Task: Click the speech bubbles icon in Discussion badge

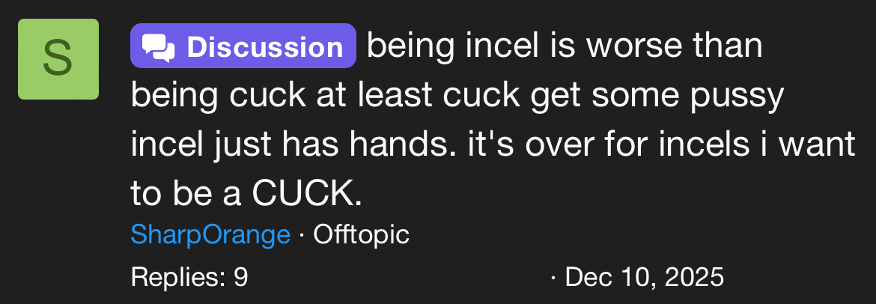Action: [159, 47]
